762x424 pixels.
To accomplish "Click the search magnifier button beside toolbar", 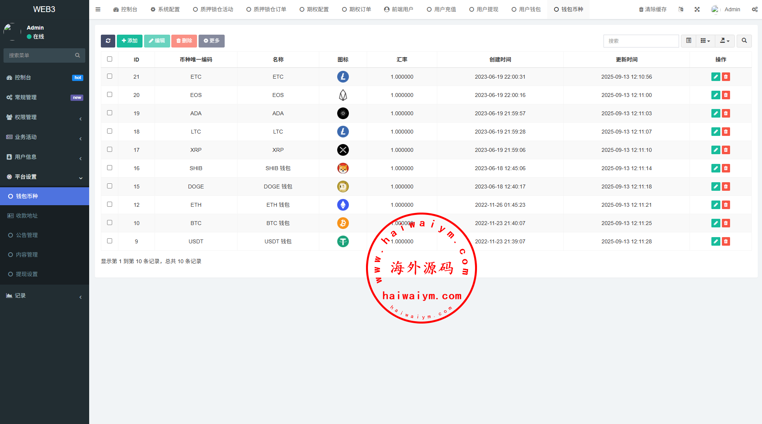I will click(744, 41).
